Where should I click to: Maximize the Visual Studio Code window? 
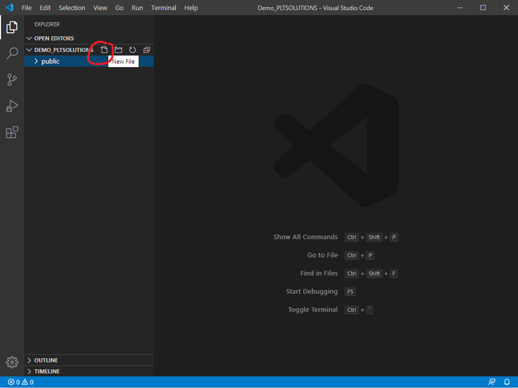[x=483, y=8]
